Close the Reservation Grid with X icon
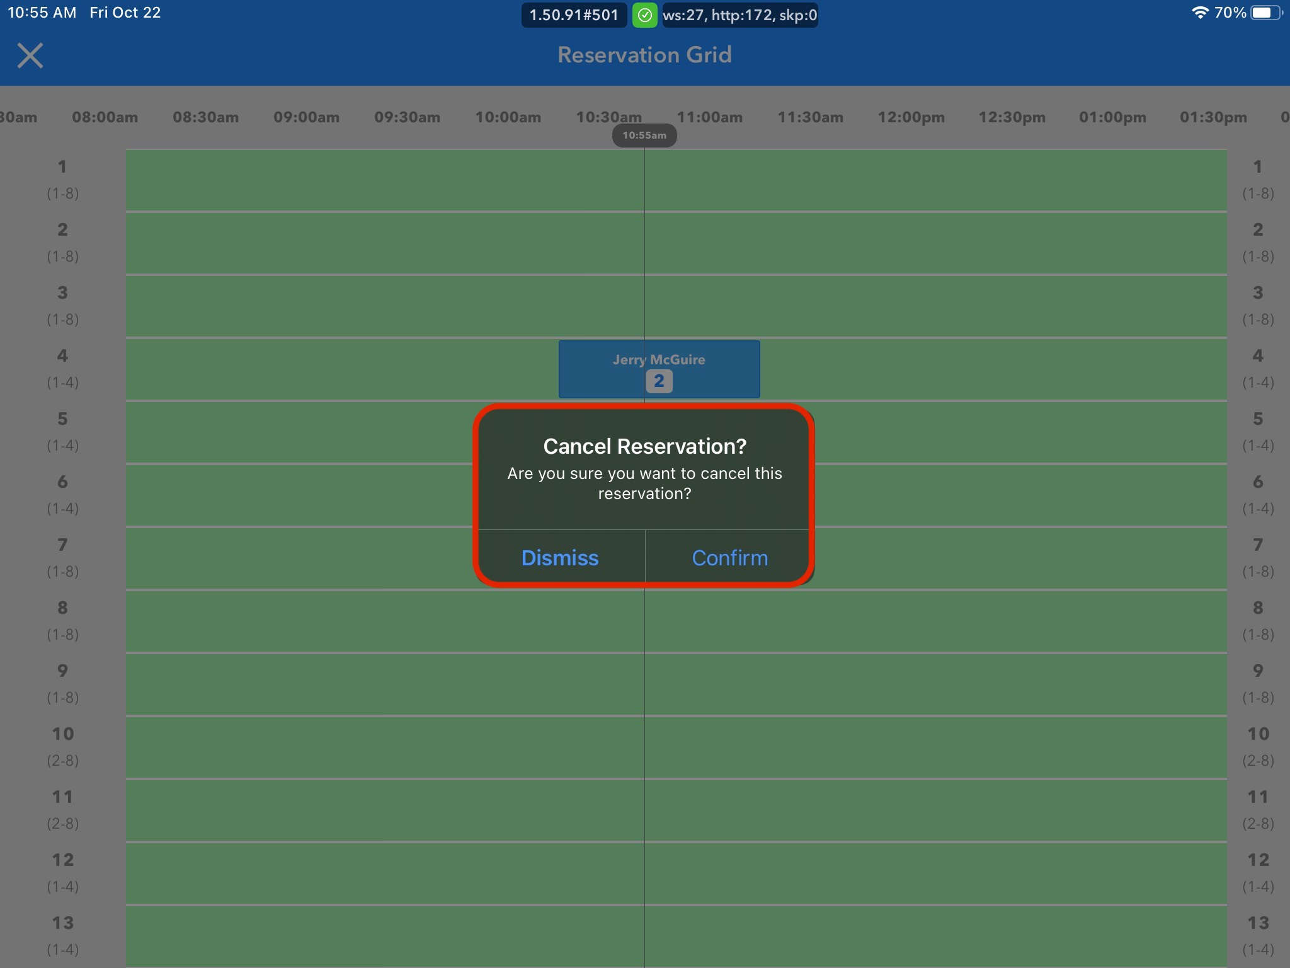1290x968 pixels. [30, 55]
